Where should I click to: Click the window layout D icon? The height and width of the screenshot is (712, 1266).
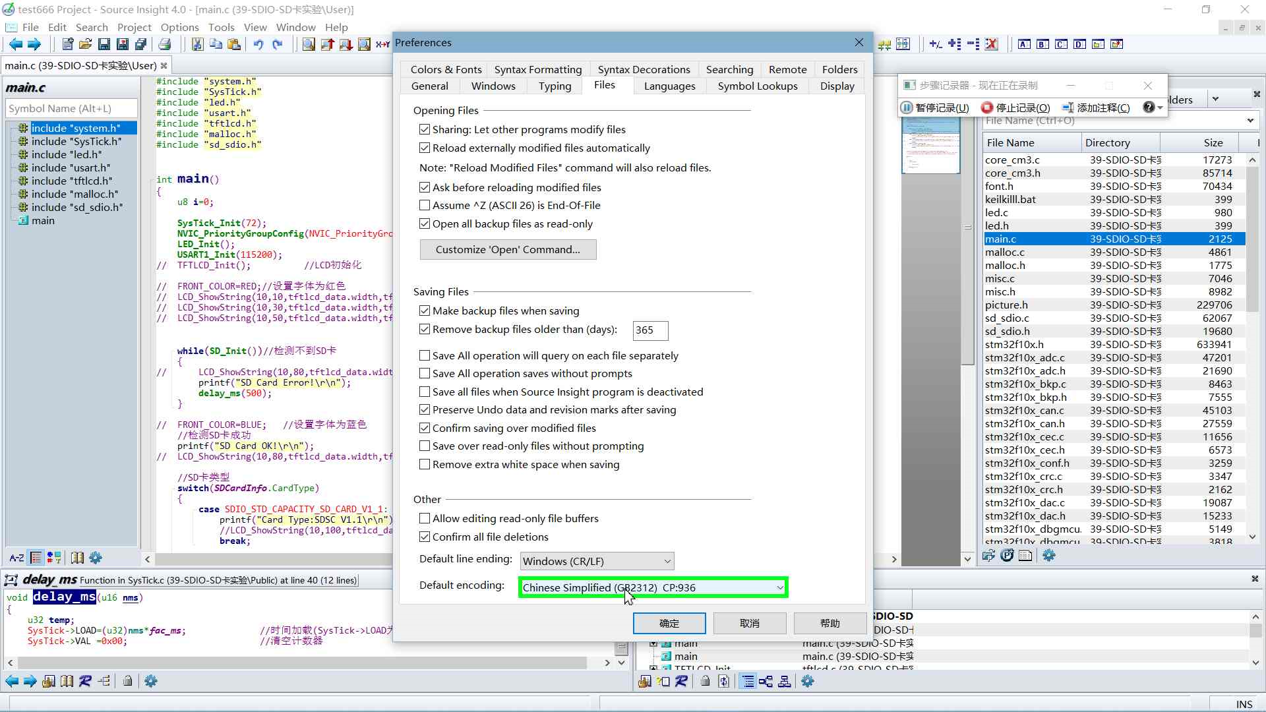tap(1079, 44)
